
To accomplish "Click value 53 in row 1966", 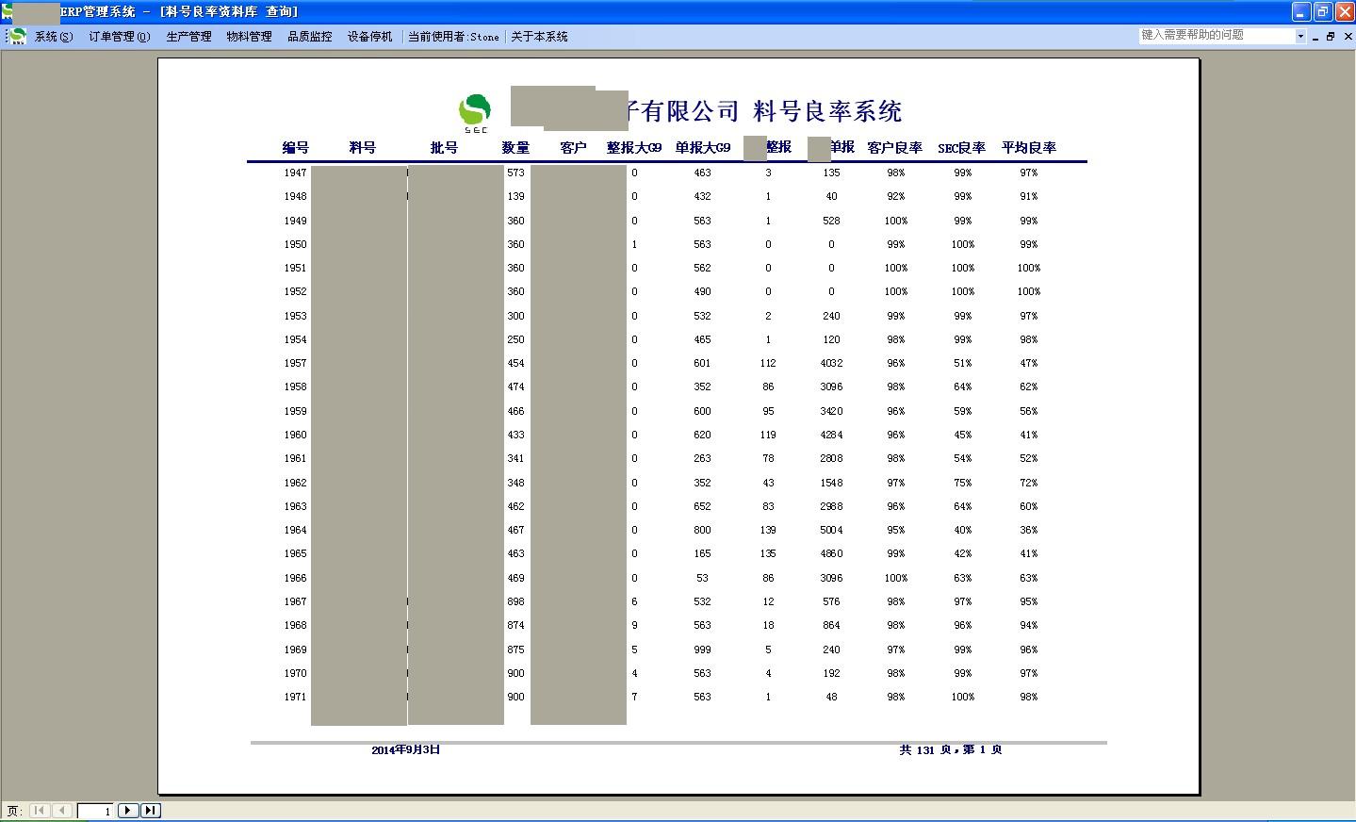I will pos(702,578).
